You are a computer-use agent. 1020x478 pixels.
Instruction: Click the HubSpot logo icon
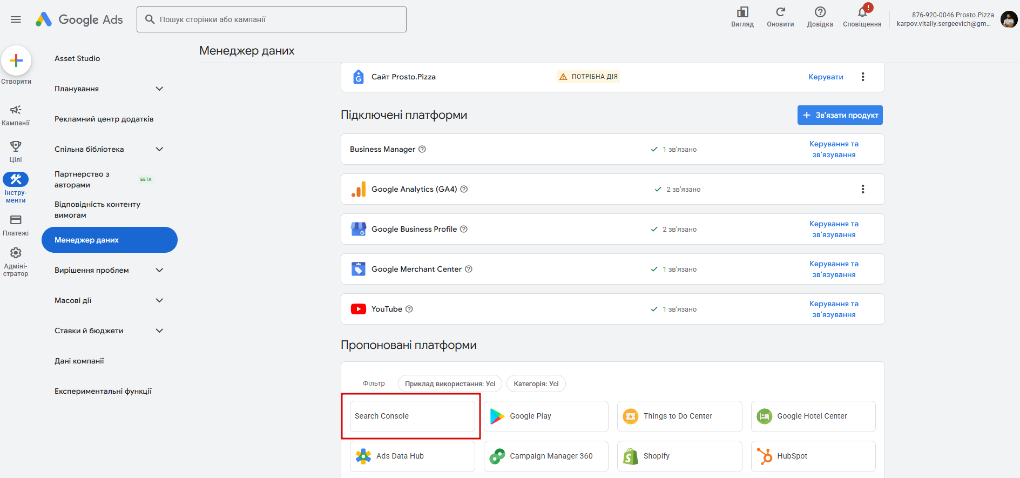[764, 456]
